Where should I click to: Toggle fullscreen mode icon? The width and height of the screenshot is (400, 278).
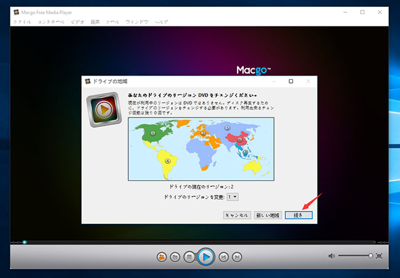(379, 256)
